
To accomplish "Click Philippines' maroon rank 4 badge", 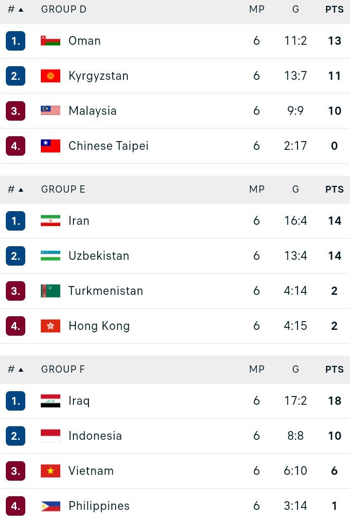I will coord(16,506).
